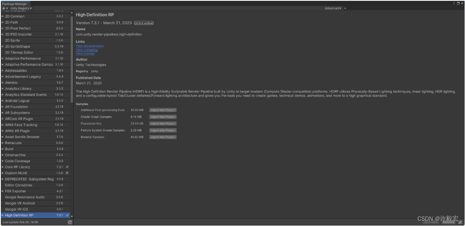Select the Android Logcat package
This screenshot has width=465, height=226.
[35, 101]
